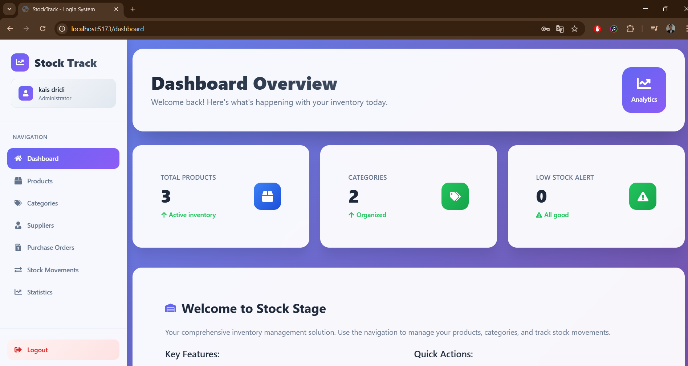Click the red hand extension icon

(597, 29)
